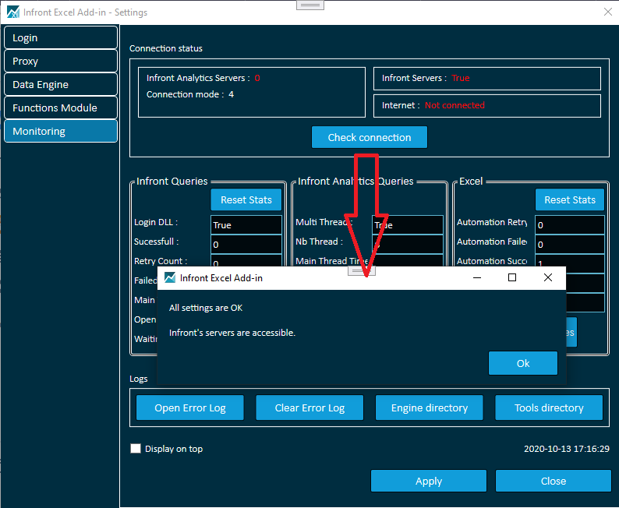
Task: Click the Infront logo icon in popup dialog
Action: coord(170,278)
